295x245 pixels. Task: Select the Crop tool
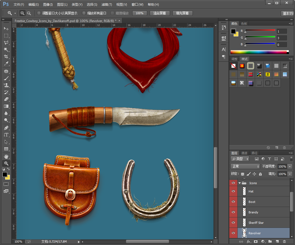[x=6, y=57]
